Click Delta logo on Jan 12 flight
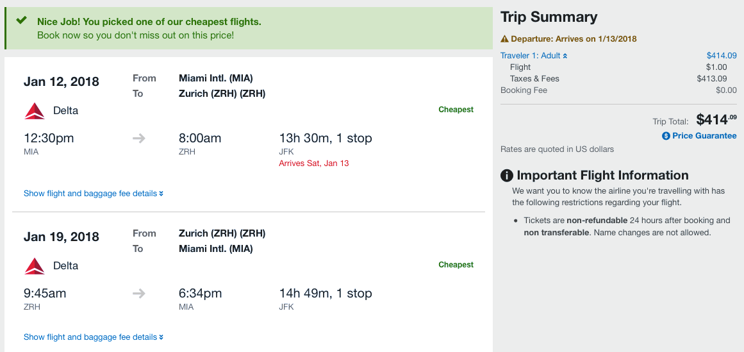Viewport: 744px width, 352px height. pyautogui.click(x=35, y=111)
